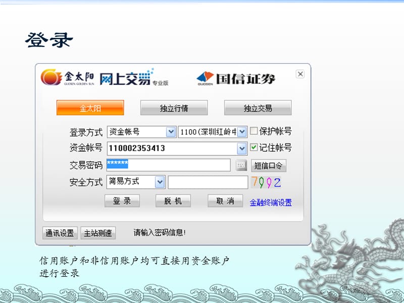Click the 主站测速 button
Viewport: 404px width, 303px height.
point(98,233)
